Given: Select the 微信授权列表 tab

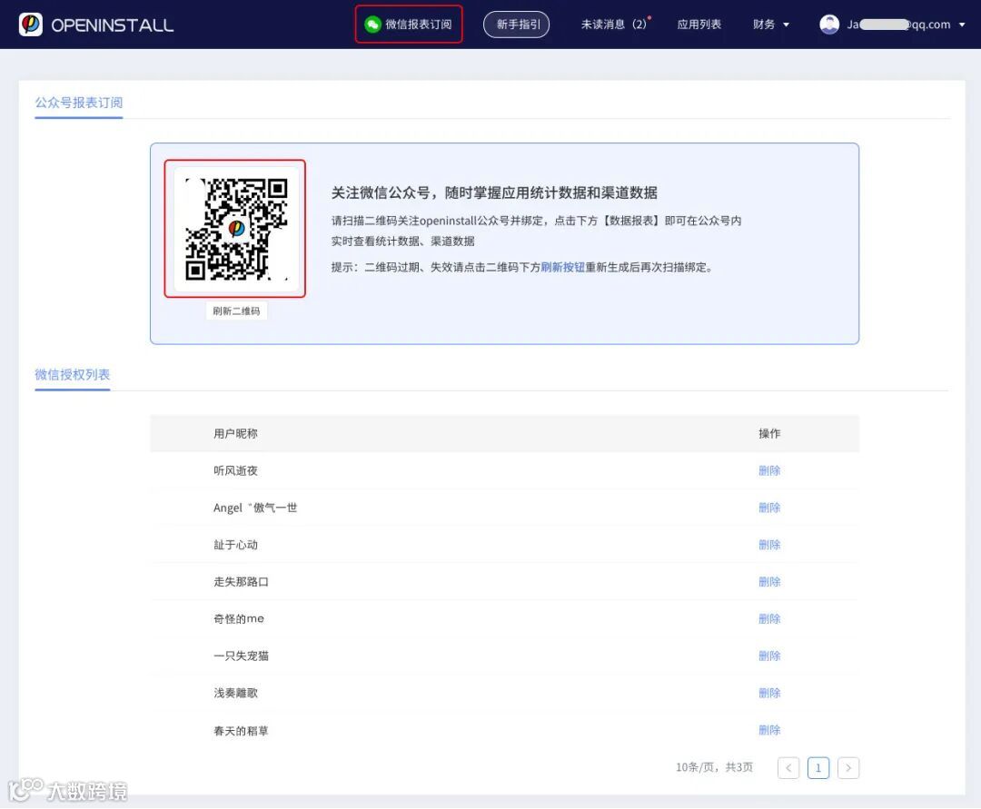Looking at the screenshot, I should tap(73, 374).
